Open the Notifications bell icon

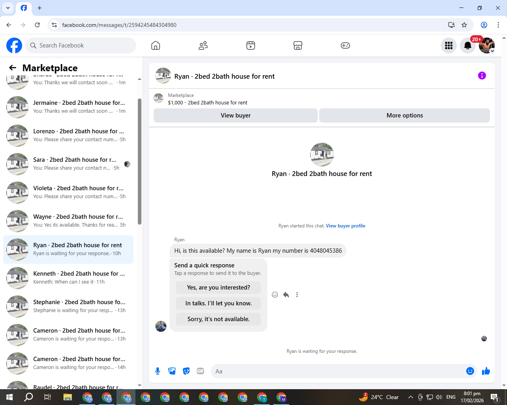468,45
